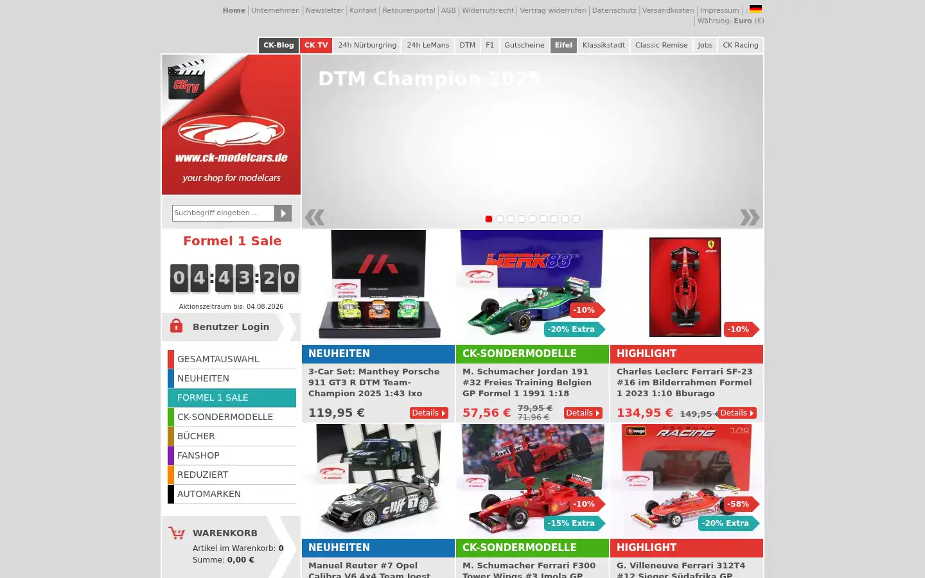Viewport: 925px width, 578px height.
Task: Open the Formel 1 Sale heading
Action: pyautogui.click(x=233, y=241)
